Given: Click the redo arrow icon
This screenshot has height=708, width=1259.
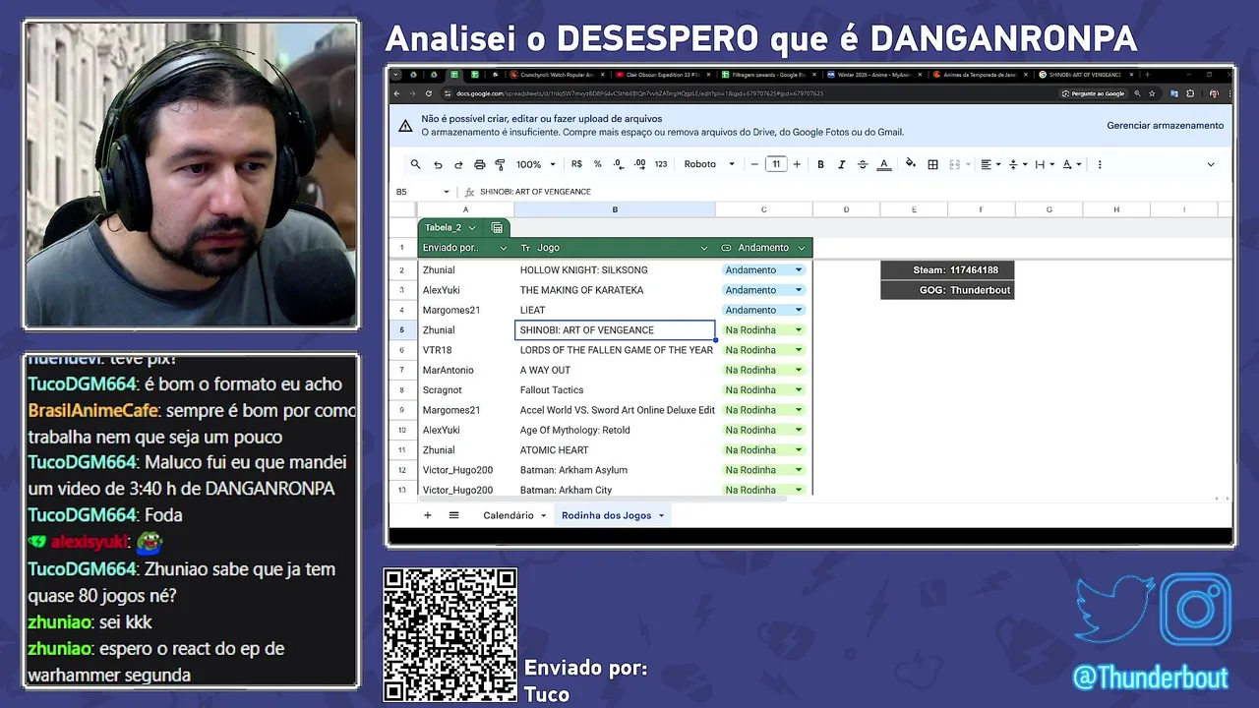Looking at the screenshot, I should click(x=458, y=164).
